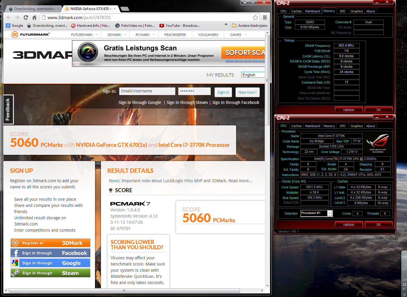The height and width of the screenshot is (297, 407).
Task: Open the Hardware.Info bookmark
Action: 91,26
